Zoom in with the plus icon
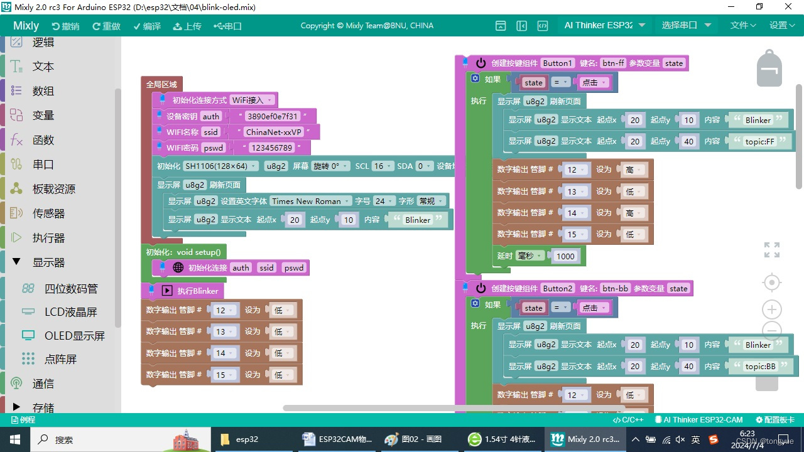Screen dimensions: 804x452 [772, 309]
